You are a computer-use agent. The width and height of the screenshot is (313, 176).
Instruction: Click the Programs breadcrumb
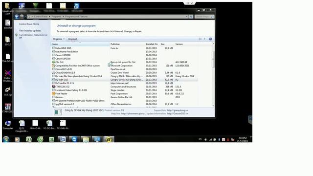click(x=56, y=17)
